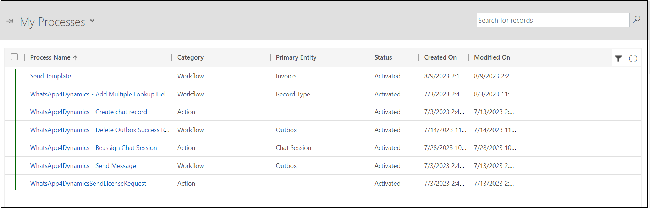Sort by the Primary Entity column header
This screenshot has width=650, height=208.
[x=296, y=57]
